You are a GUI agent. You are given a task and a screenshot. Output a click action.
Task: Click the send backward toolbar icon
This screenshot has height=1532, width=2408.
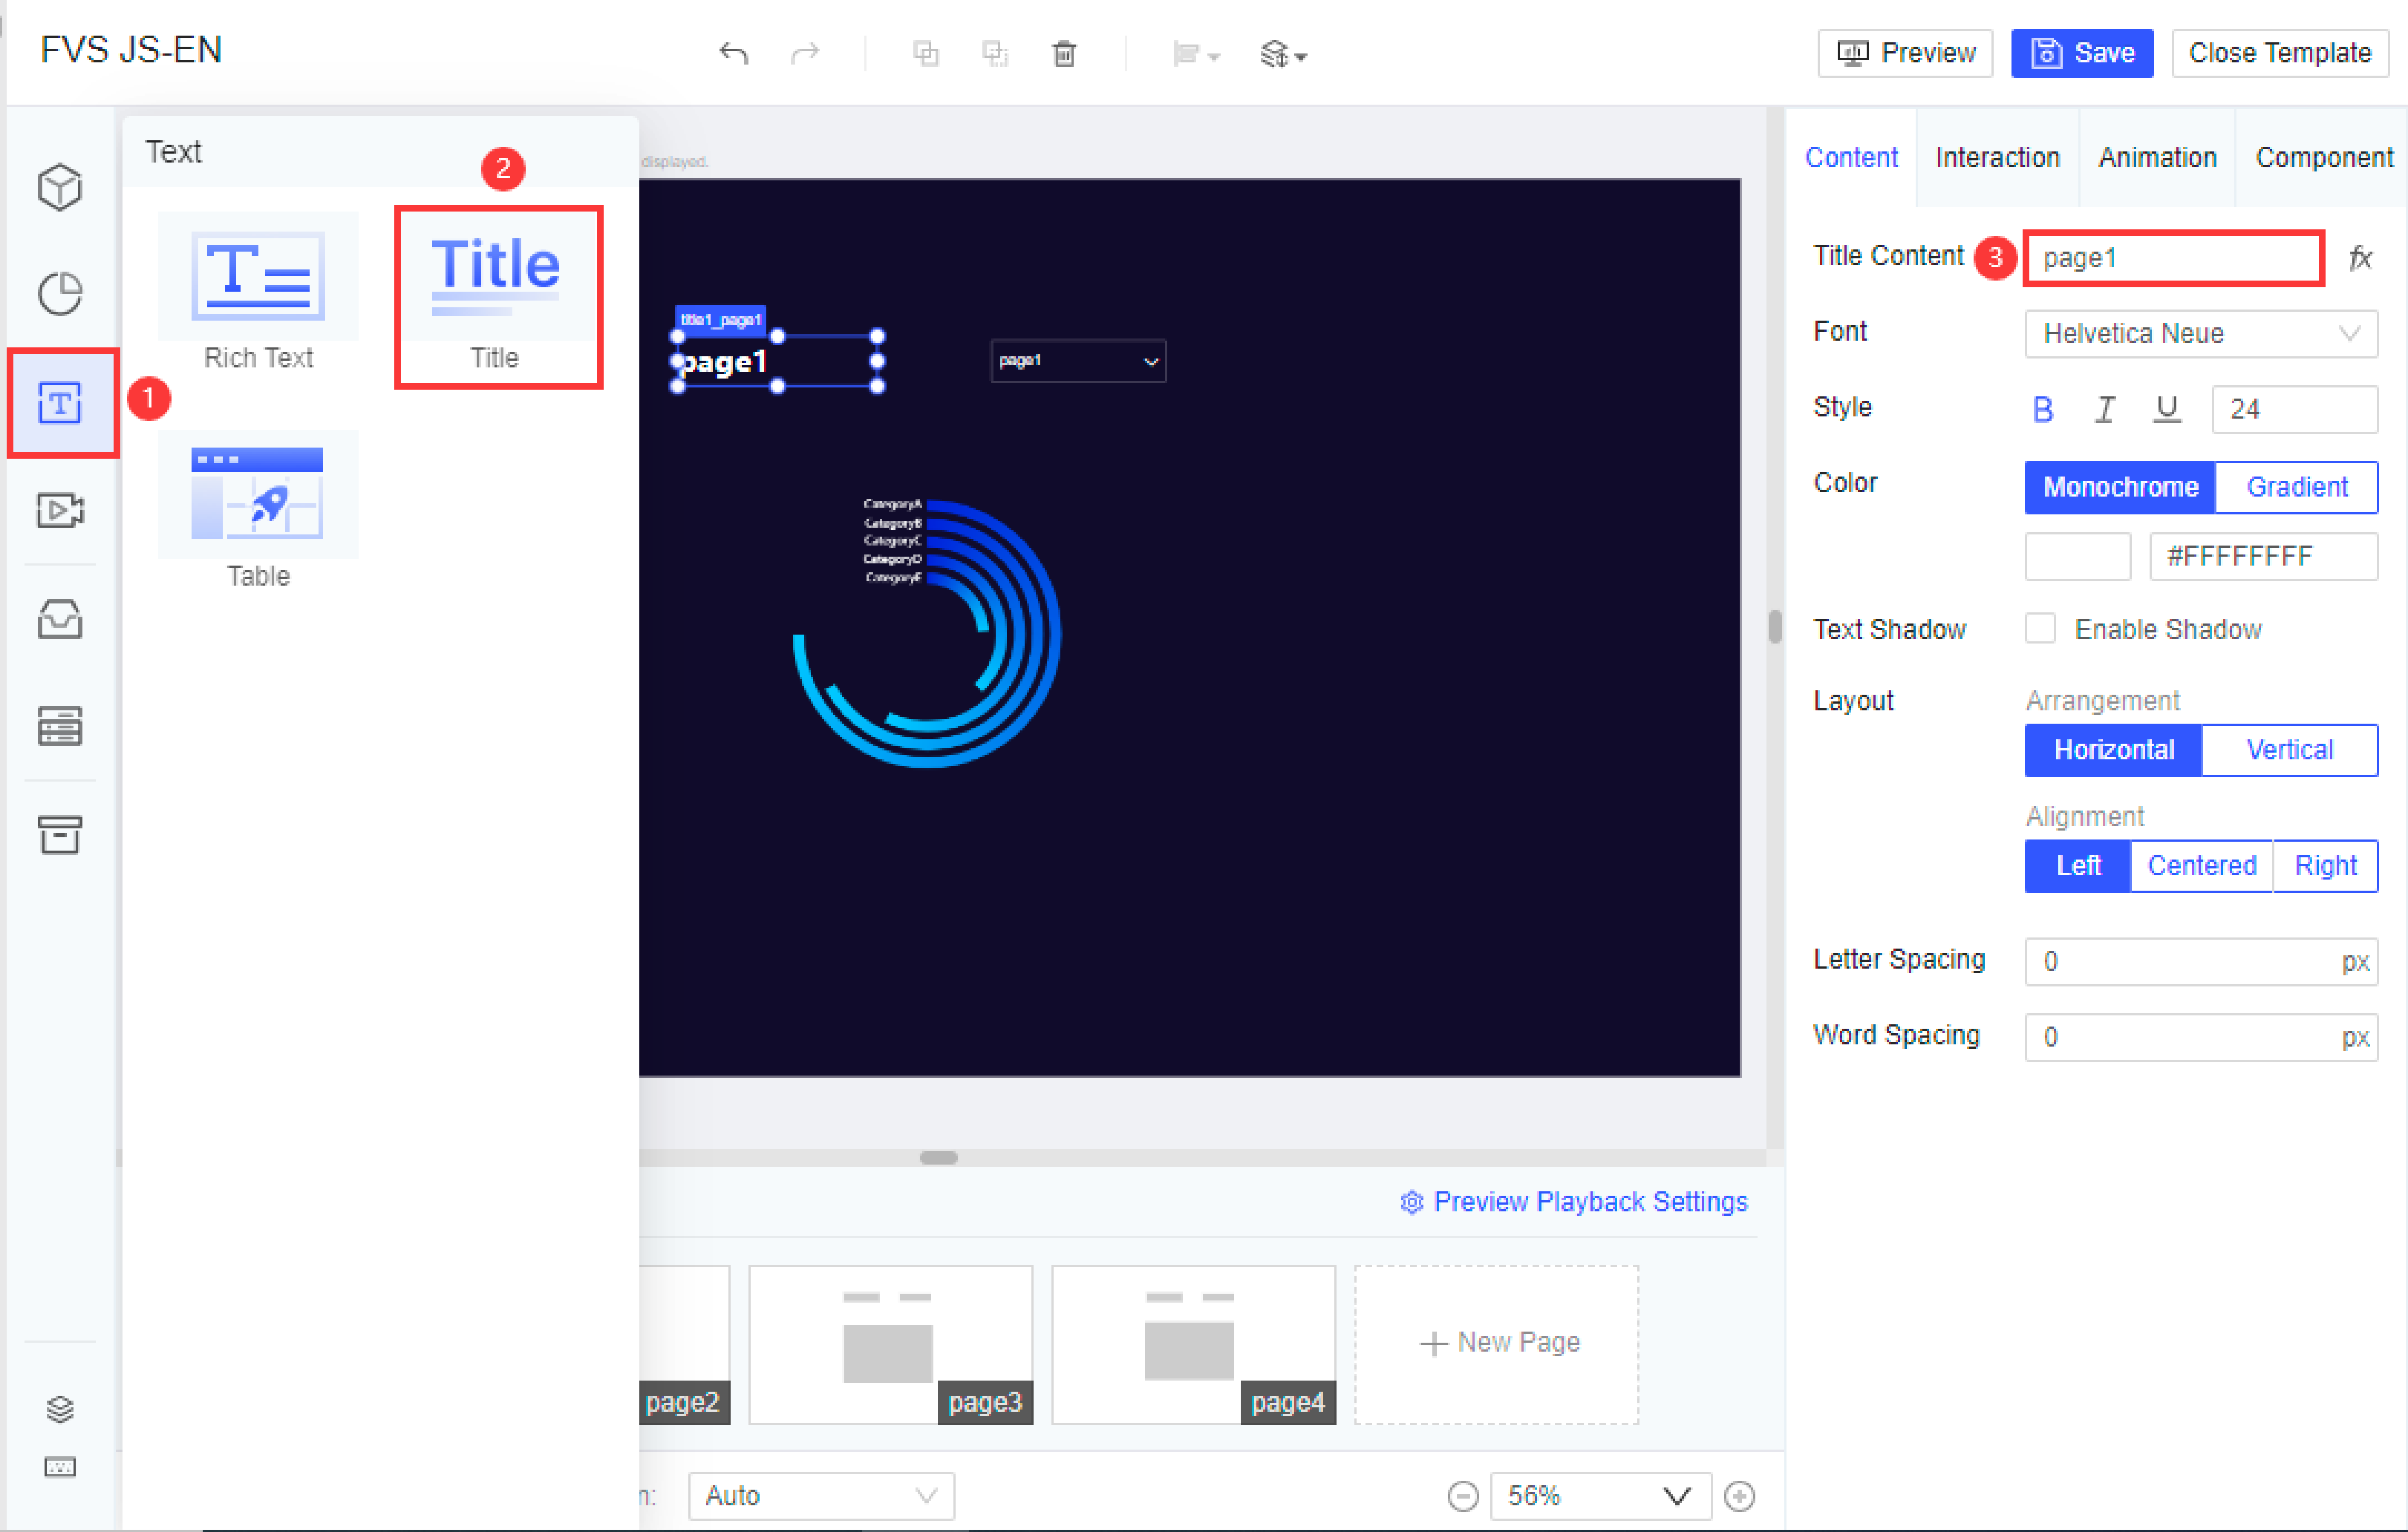click(995, 53)
